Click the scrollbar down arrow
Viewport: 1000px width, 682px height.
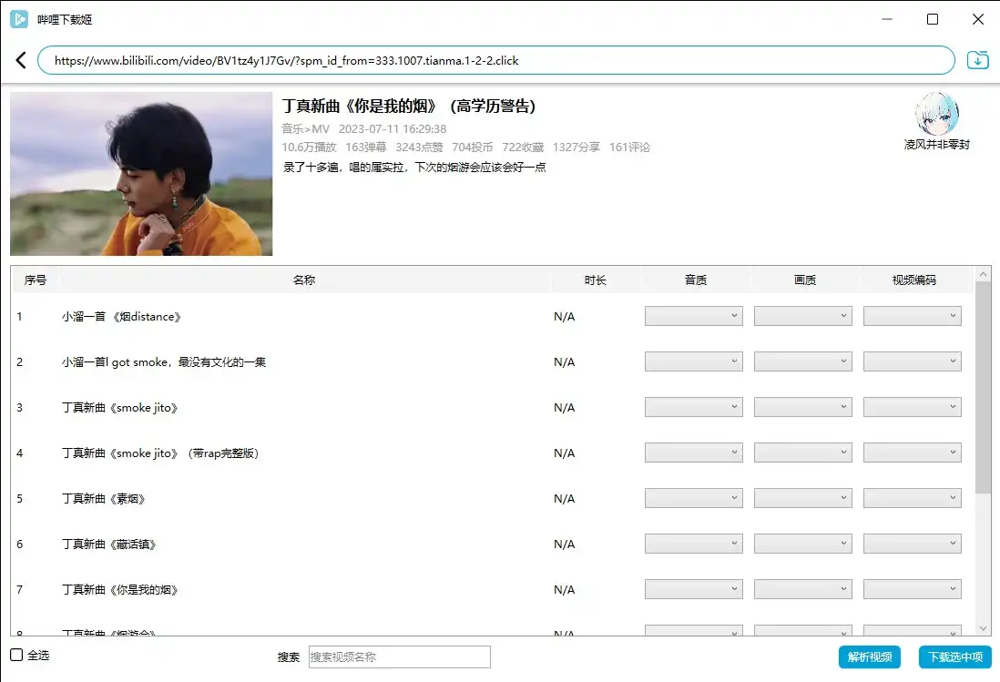click(x=984, y=627)
